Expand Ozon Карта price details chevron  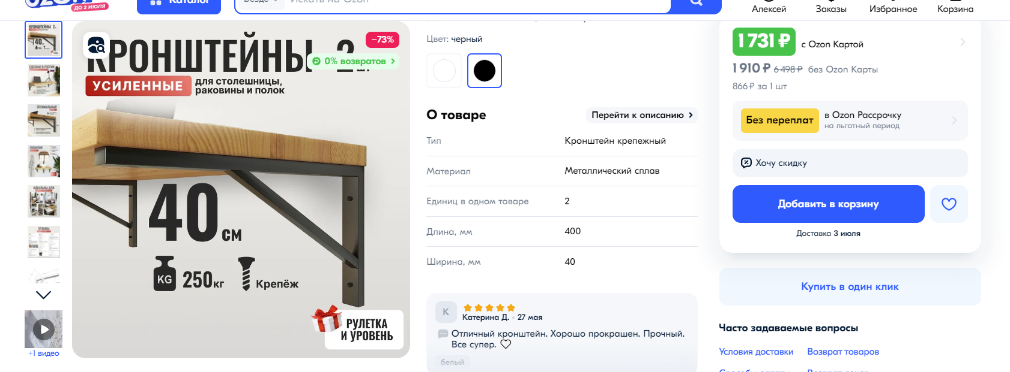point(963,42)
